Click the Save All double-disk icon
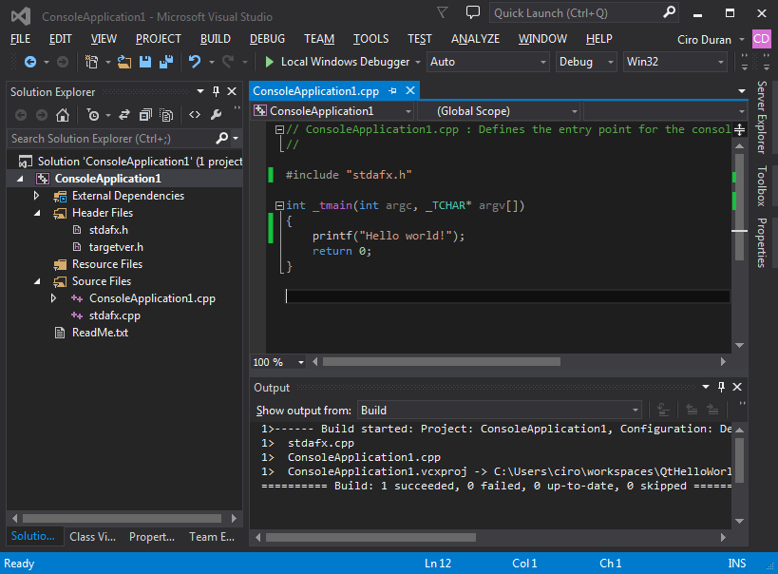 click(165, 62)
